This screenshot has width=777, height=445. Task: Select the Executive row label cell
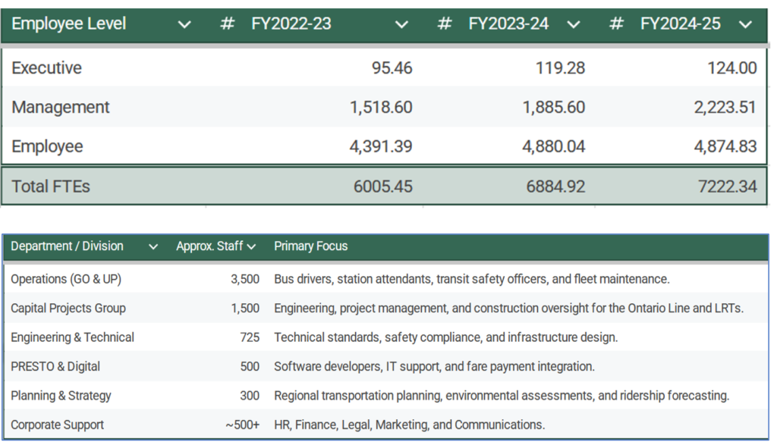point(47,68)
